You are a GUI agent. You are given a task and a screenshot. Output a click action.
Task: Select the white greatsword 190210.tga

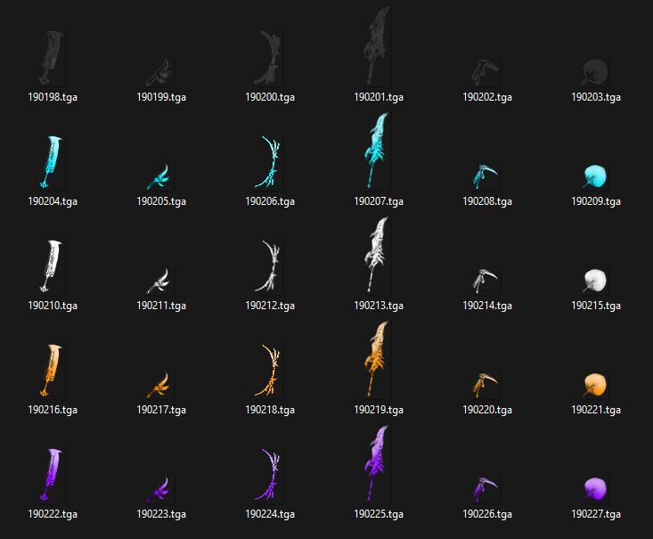coord(53,266)
